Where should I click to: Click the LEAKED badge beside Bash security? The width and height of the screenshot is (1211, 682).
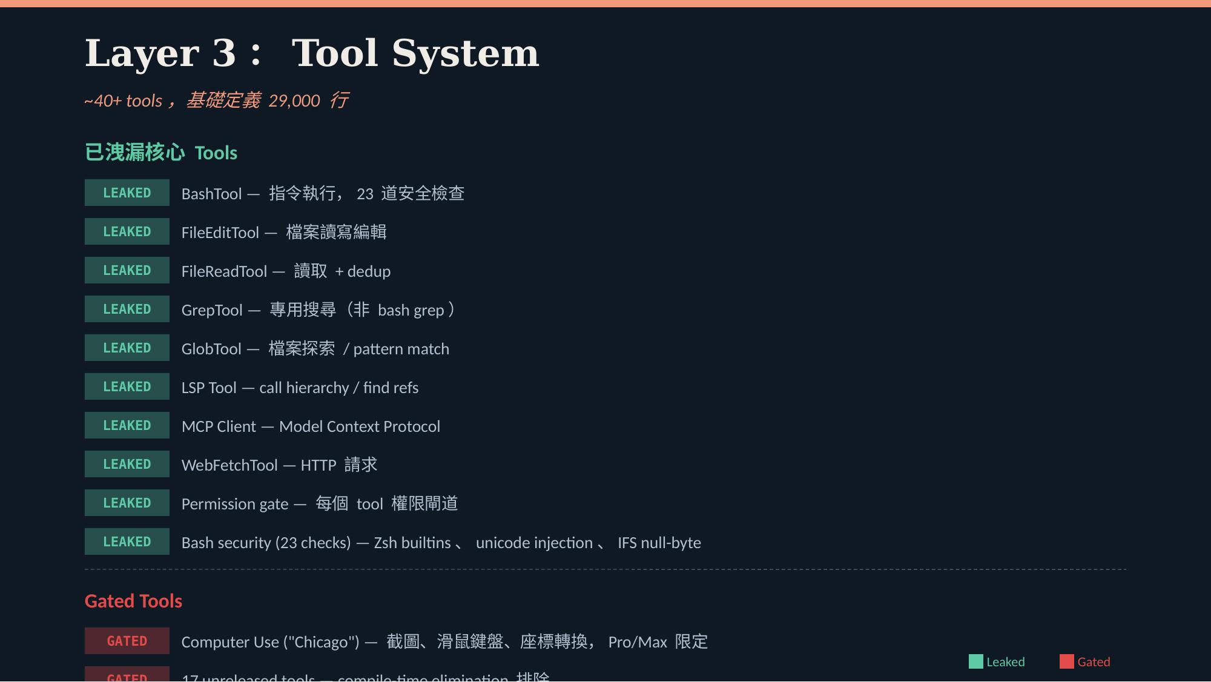(x=127, y=541)
